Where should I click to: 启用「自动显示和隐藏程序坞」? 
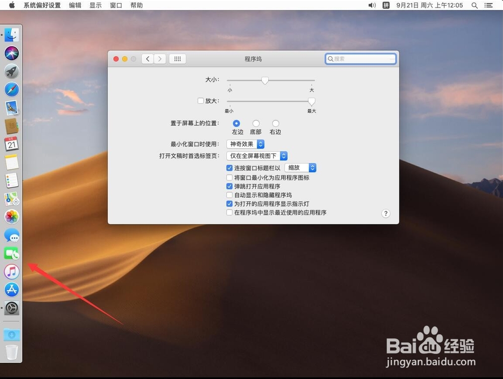229,195
